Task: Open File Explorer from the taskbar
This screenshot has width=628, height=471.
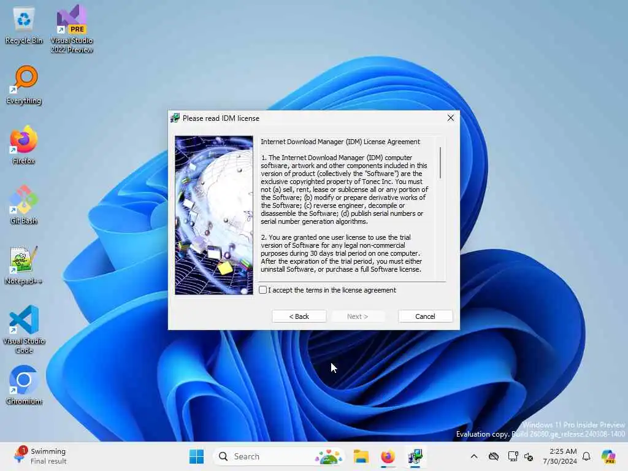Action: coord(361,456)
